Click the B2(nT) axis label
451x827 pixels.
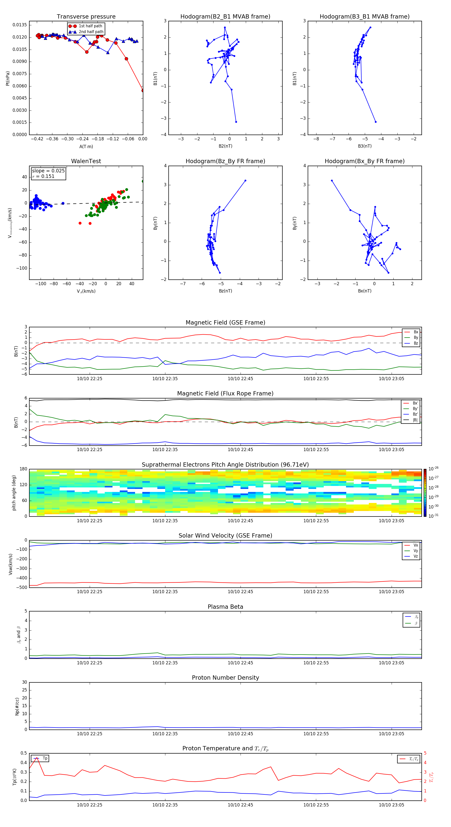pos(225,146)
